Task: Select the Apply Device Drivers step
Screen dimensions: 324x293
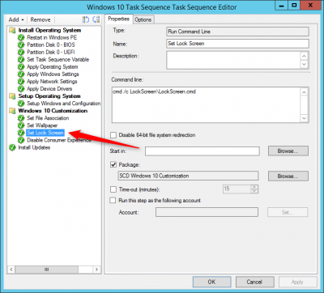Action: pos(49,88)
